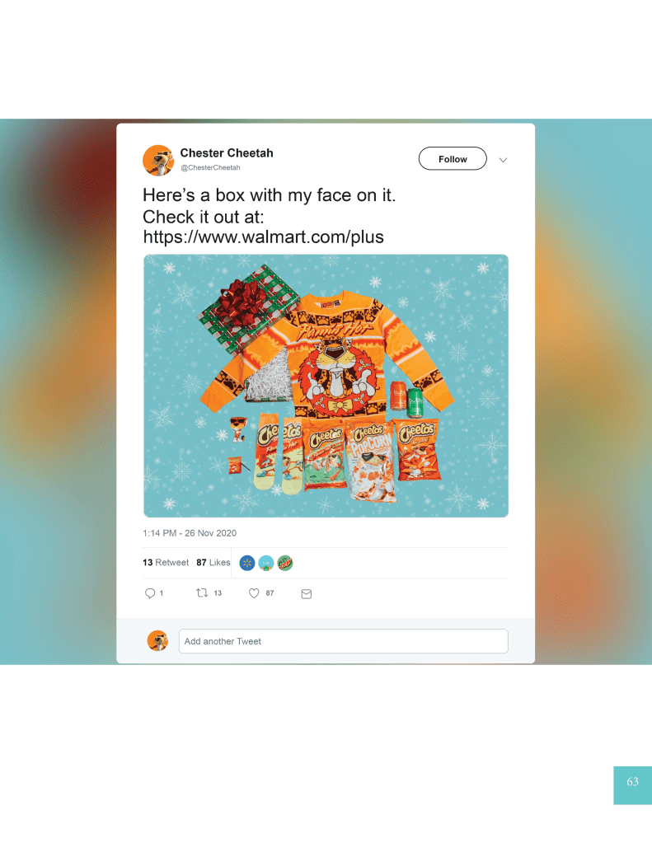This screenshot has height=843, width=652.
Task: View the Cheetos gift box image
Action: pyautogui.click(x=326, y=386)
